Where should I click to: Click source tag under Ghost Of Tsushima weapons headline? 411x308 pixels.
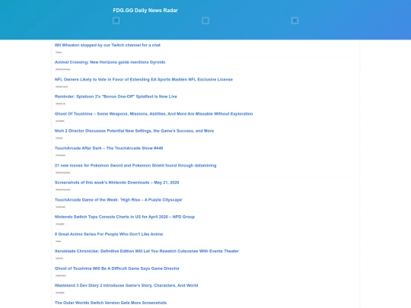[x=60, y=121]
